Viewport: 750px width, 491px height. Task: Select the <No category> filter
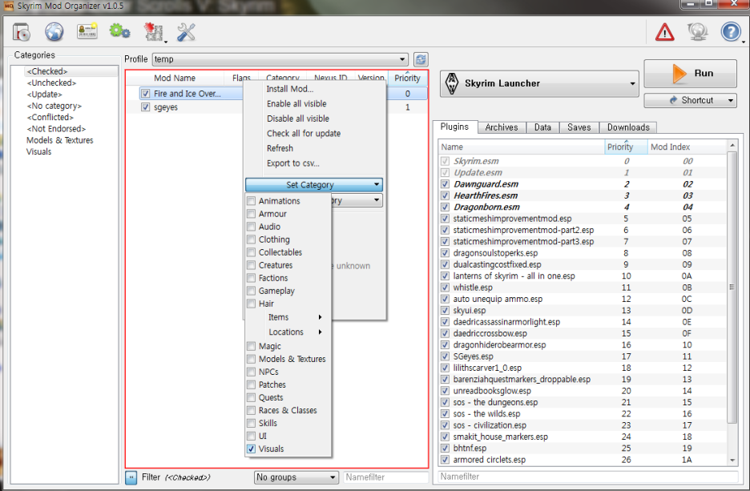(54, 106)
